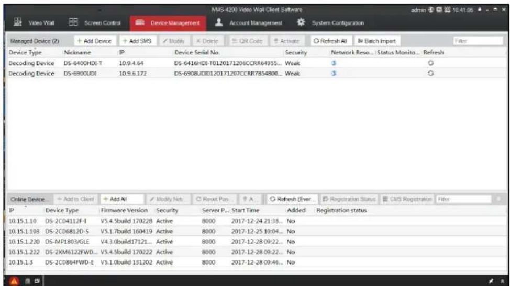Open network resource icon for DS-6400HDI-T
The image size is (510, 286).
[334, 63]
